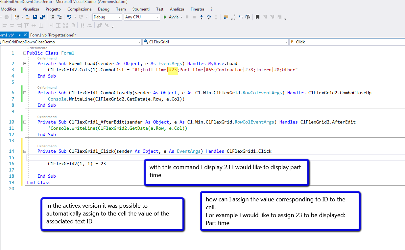This screenshot has height=250, width=405.
Task: Click the Navigate Backward round arrow icon
Action: coord(6,17)
